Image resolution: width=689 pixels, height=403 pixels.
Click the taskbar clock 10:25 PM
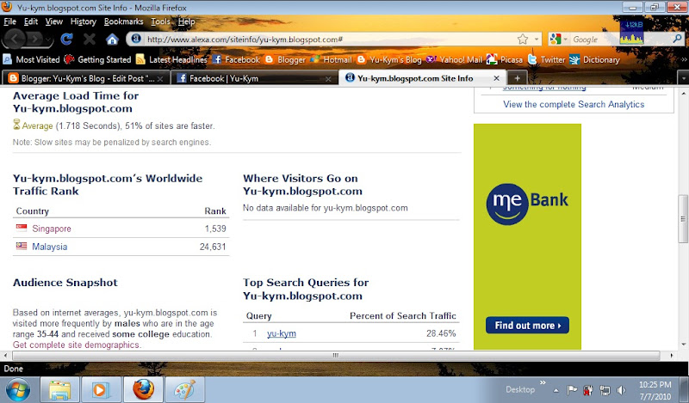(655, 385)
